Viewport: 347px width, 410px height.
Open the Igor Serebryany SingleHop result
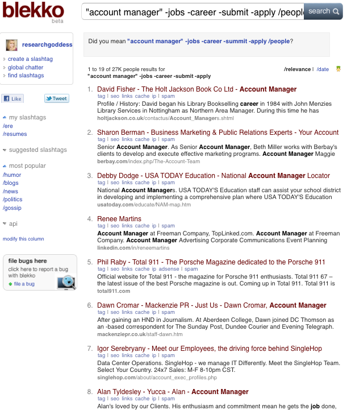pyautogui.click(x=210, y=348)
